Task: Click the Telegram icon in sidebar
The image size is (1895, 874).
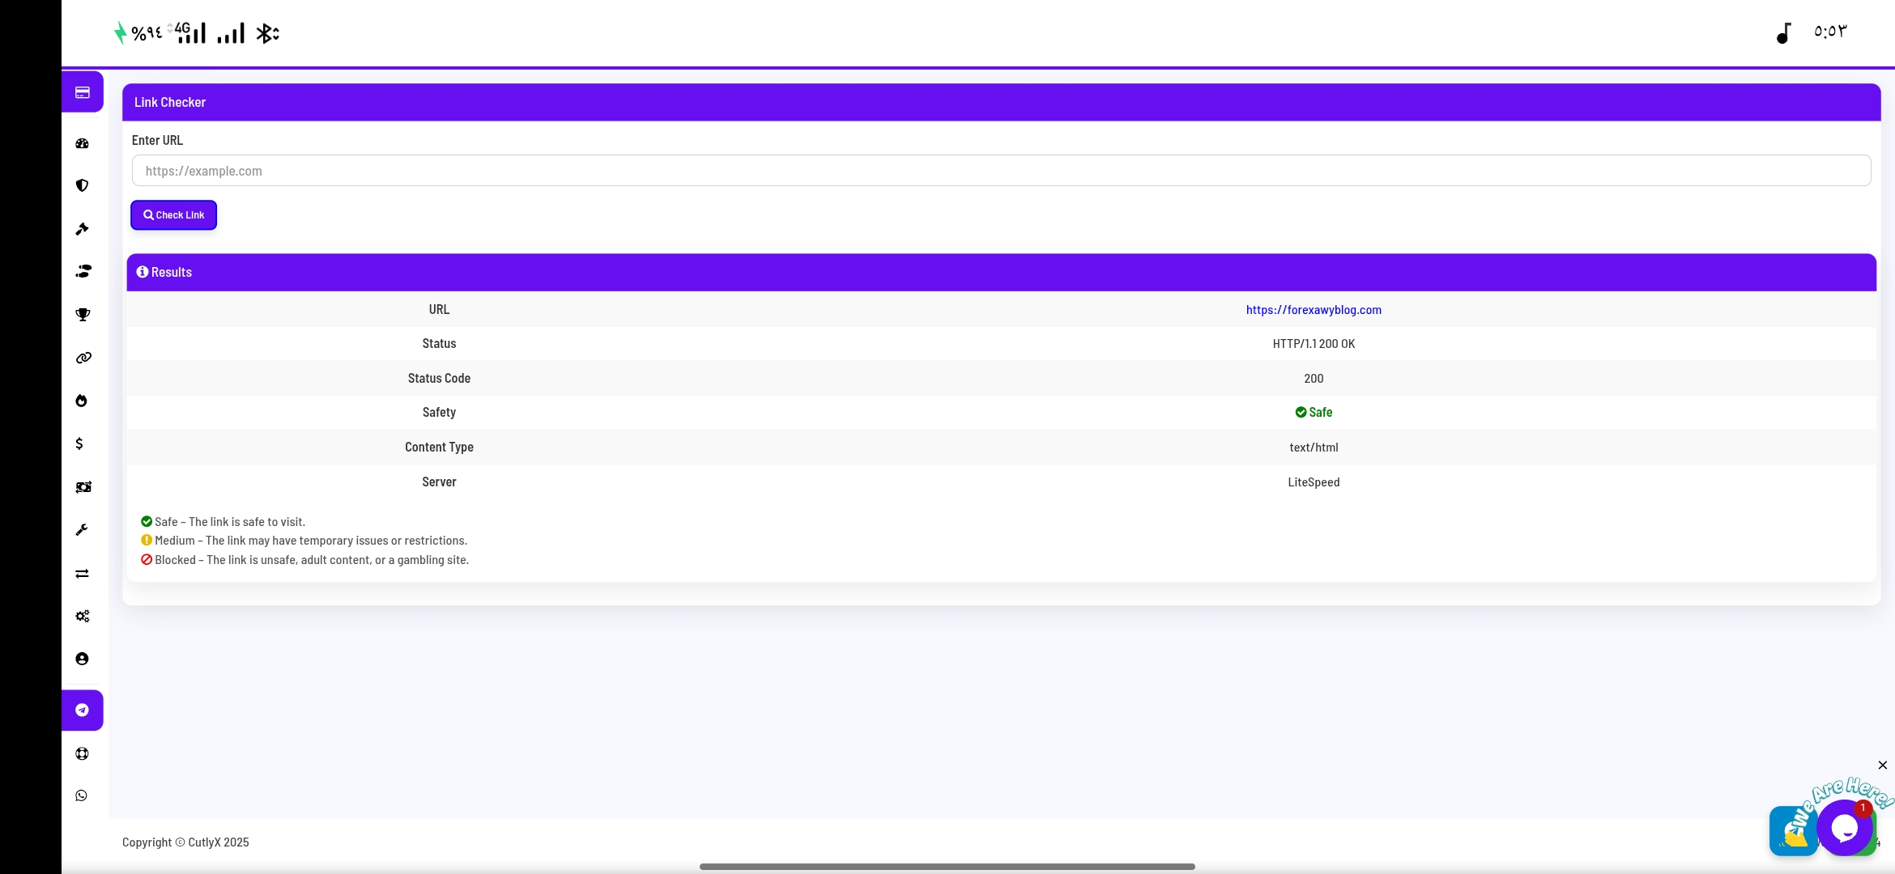Action: click(82, 710)
